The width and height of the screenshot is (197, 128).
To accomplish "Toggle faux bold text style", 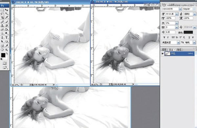I will [x=164, y=37].
